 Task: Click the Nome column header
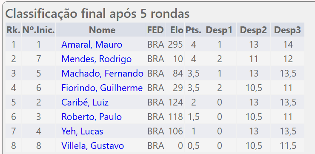(102, 30)
